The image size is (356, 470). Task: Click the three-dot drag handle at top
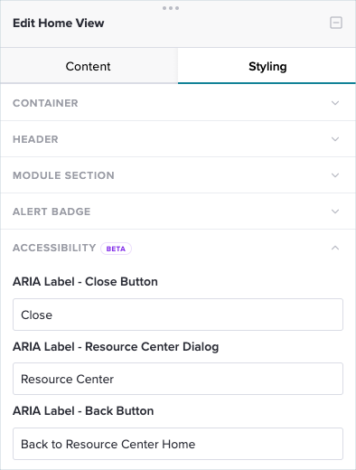(171, 8)
